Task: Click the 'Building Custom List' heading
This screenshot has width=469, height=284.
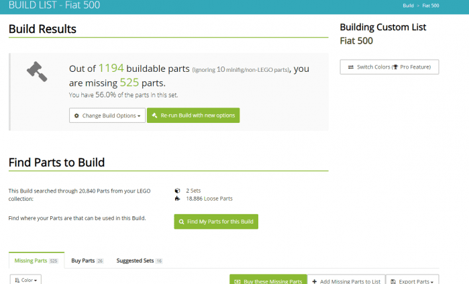Action: tap(383, 28)
